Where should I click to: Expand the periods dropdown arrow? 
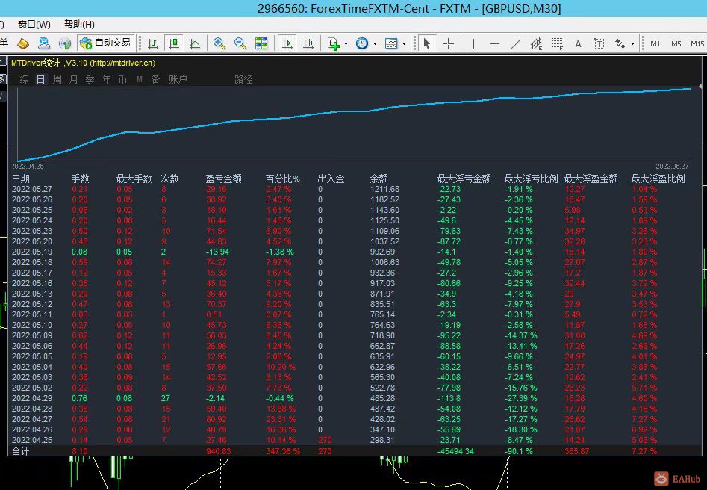(375, 44)
